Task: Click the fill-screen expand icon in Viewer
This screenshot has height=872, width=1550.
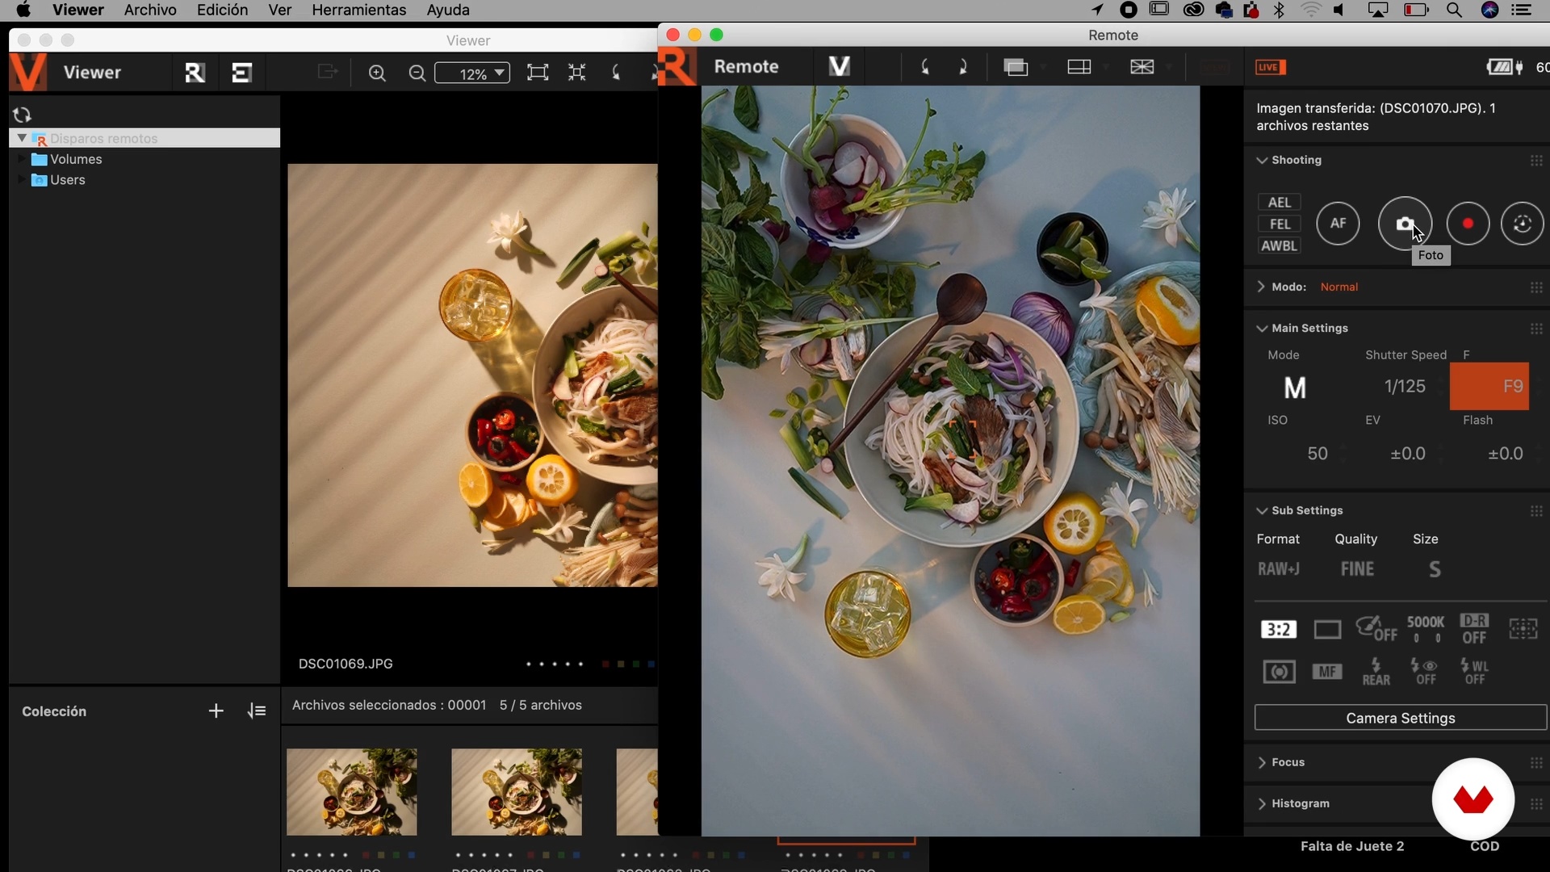Action: tap(576, 73)
